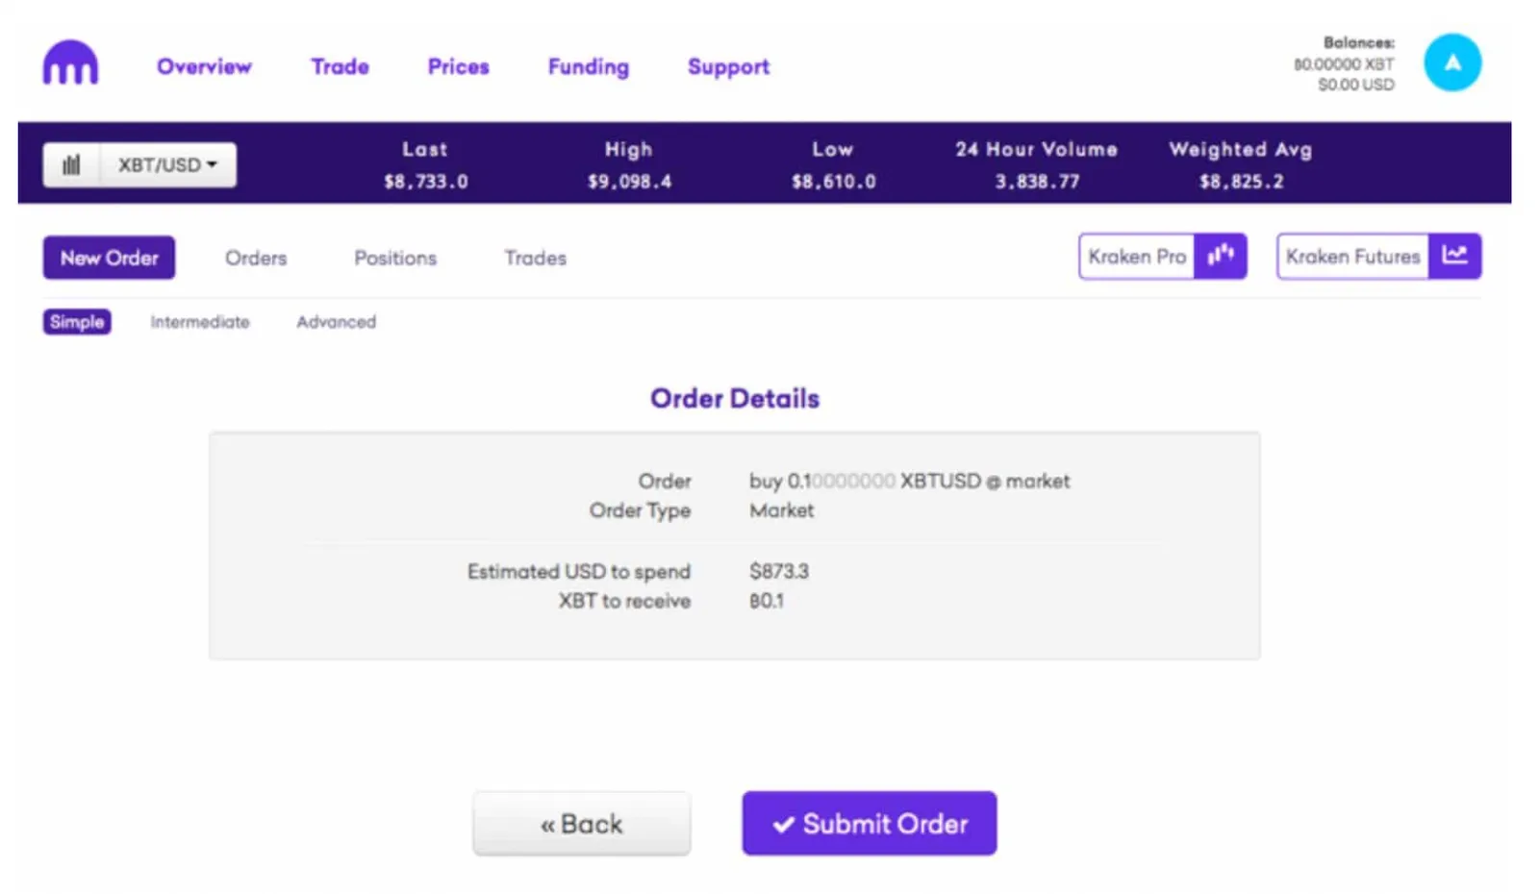The width and height of the screenshot is (1539, 894).
Task: Expand the XBT/USD pair dropdown
Action: 168,165
